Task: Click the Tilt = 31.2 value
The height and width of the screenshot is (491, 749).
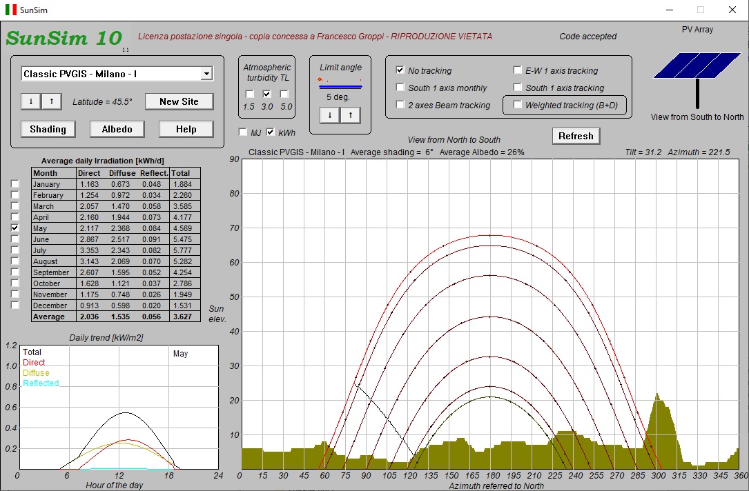Action: tap(643, 152)
